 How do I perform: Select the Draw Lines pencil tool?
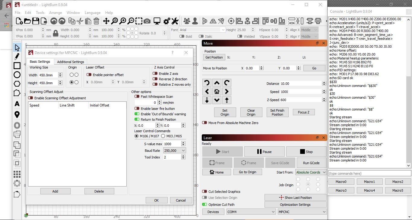coord(17,56)
